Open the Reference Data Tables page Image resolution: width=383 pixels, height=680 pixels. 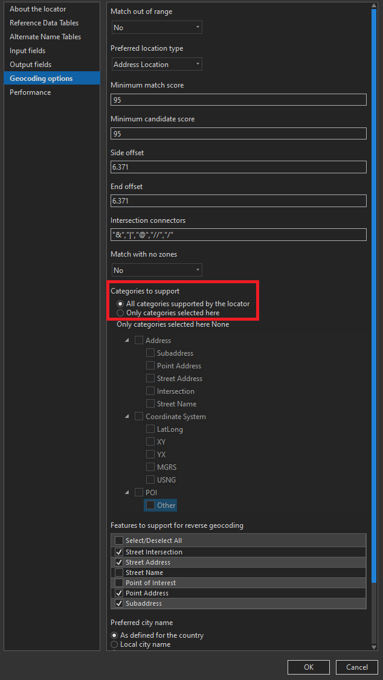[x=44, y=23]
